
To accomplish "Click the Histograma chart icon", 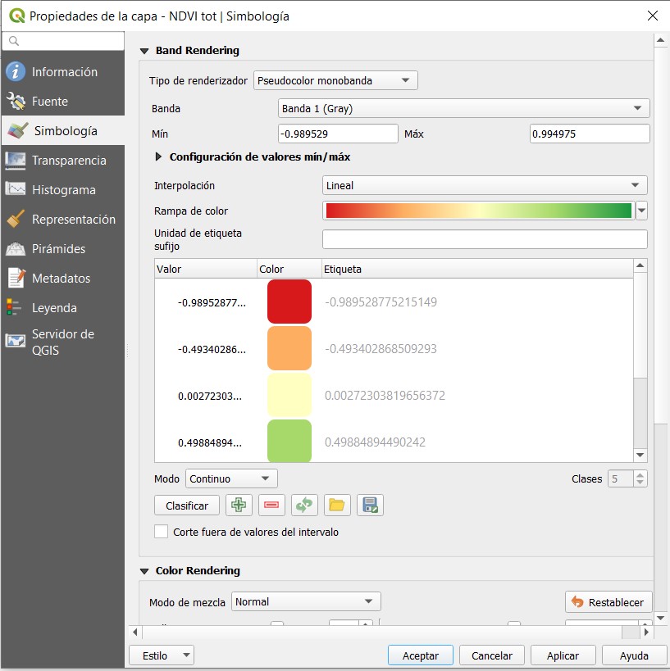I will tap(16, 189).
